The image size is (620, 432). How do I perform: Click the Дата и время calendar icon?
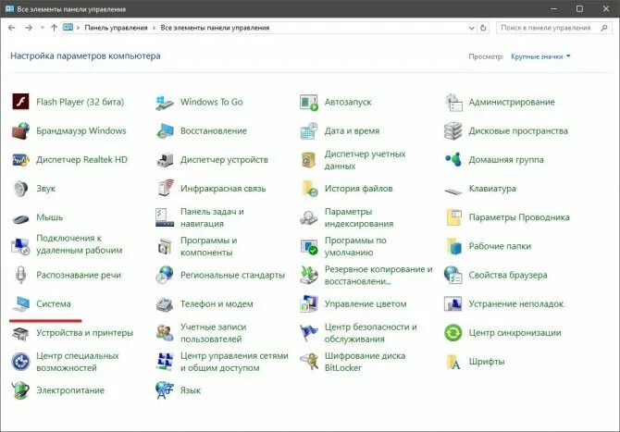pyautogui.click(x=309, y=130)
